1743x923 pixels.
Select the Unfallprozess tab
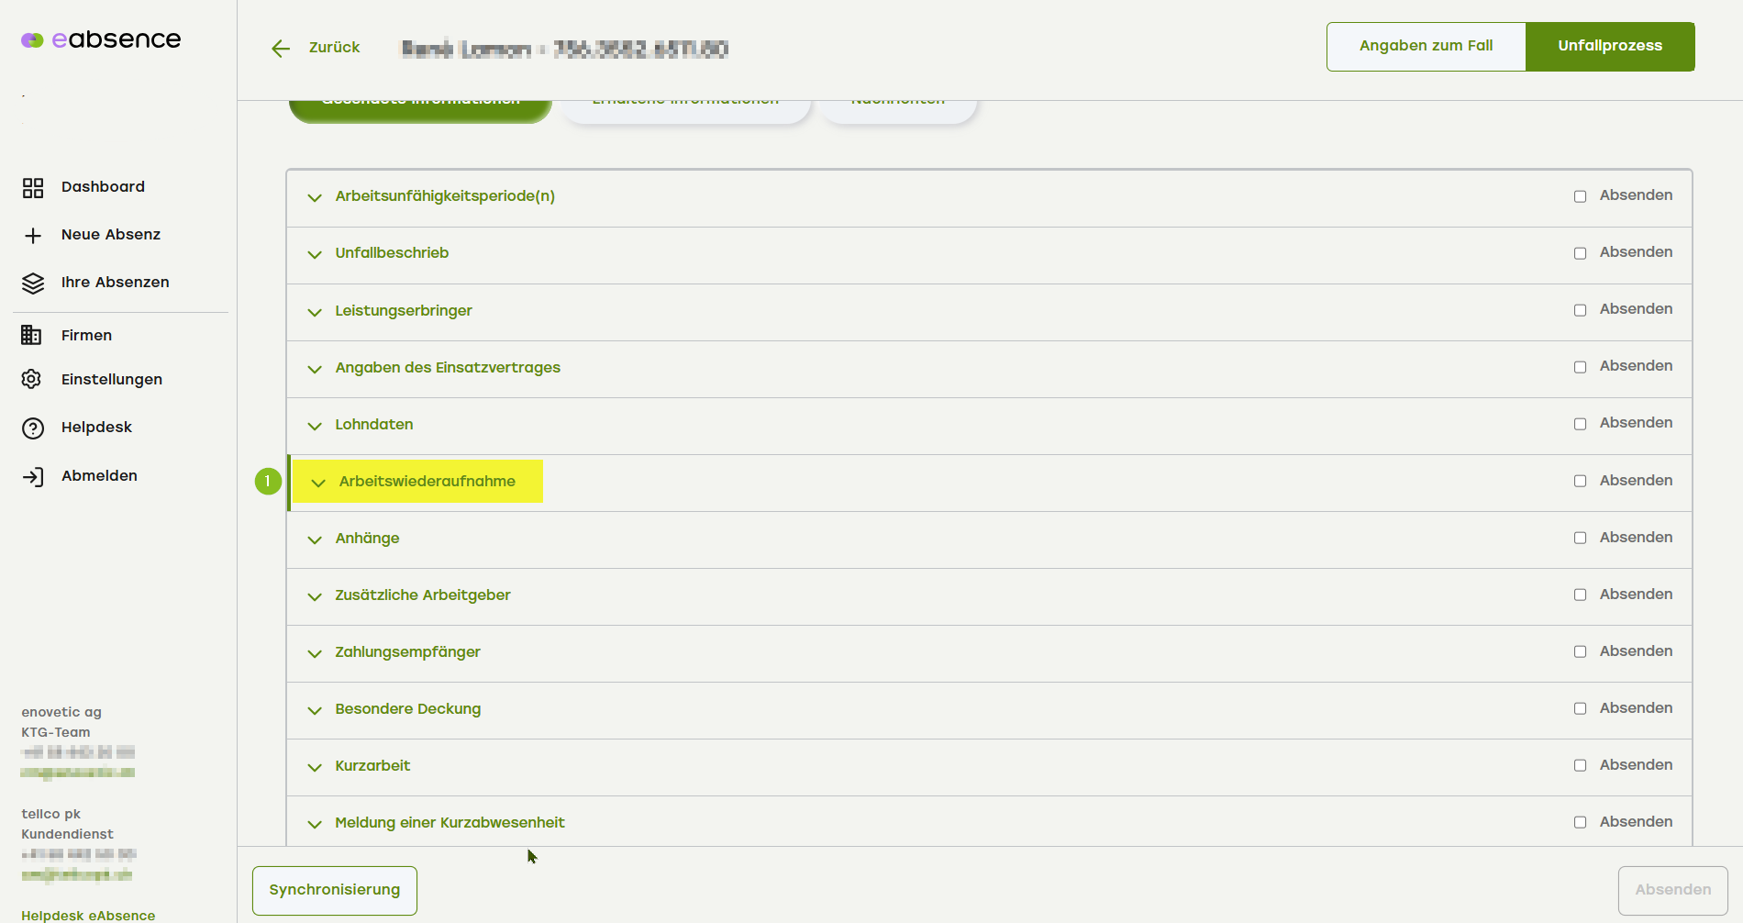1609,46
